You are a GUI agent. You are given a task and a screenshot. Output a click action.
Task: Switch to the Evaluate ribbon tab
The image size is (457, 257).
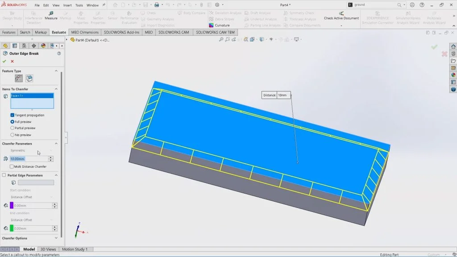click(x=58, y=32)
